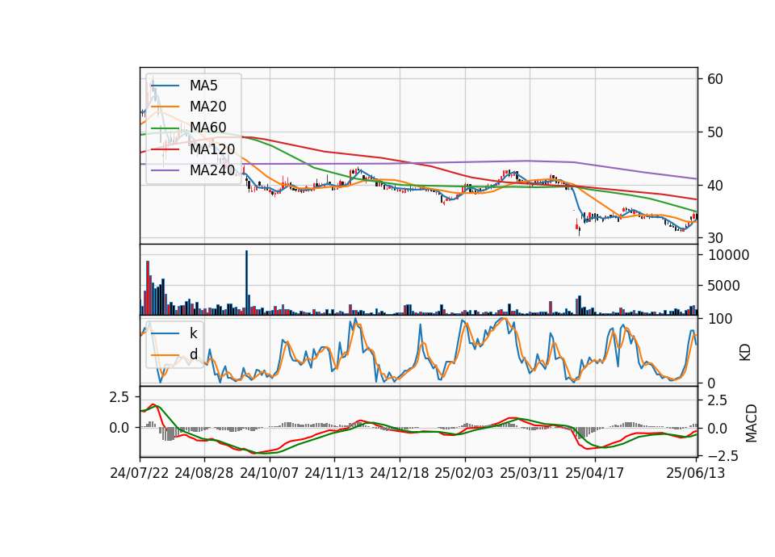
Task: Click the 25/06/13 date label
Action: [x=696, y=473]
